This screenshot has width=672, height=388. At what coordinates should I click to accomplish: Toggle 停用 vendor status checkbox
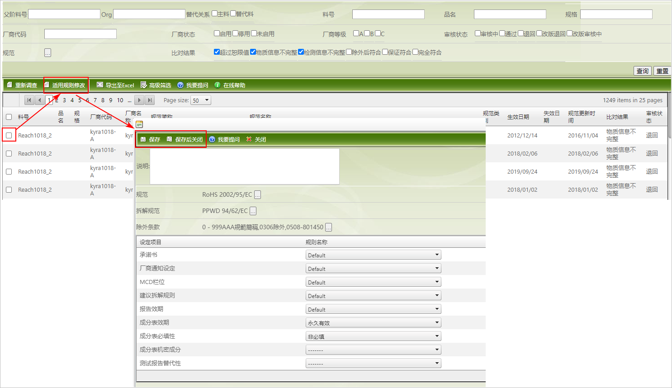(235, 33)
